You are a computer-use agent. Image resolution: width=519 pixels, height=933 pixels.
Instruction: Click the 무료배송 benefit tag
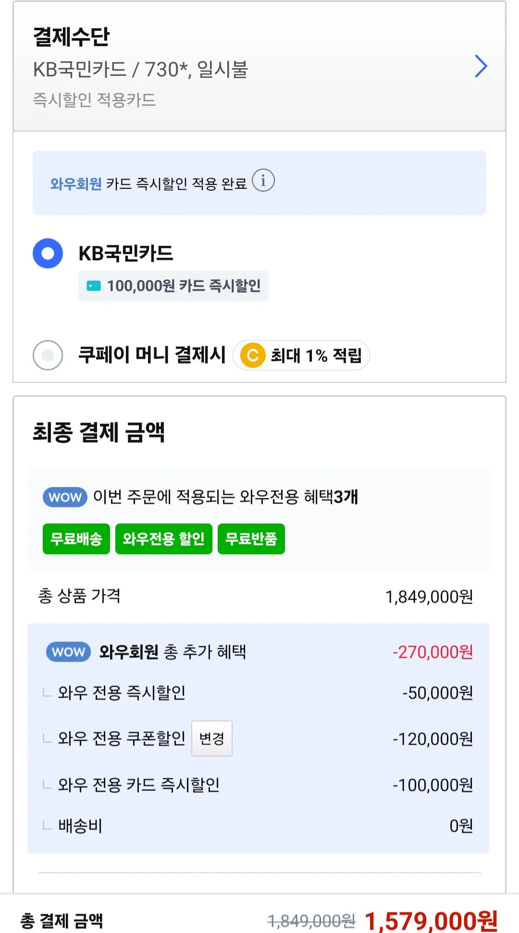coord(76,539)
